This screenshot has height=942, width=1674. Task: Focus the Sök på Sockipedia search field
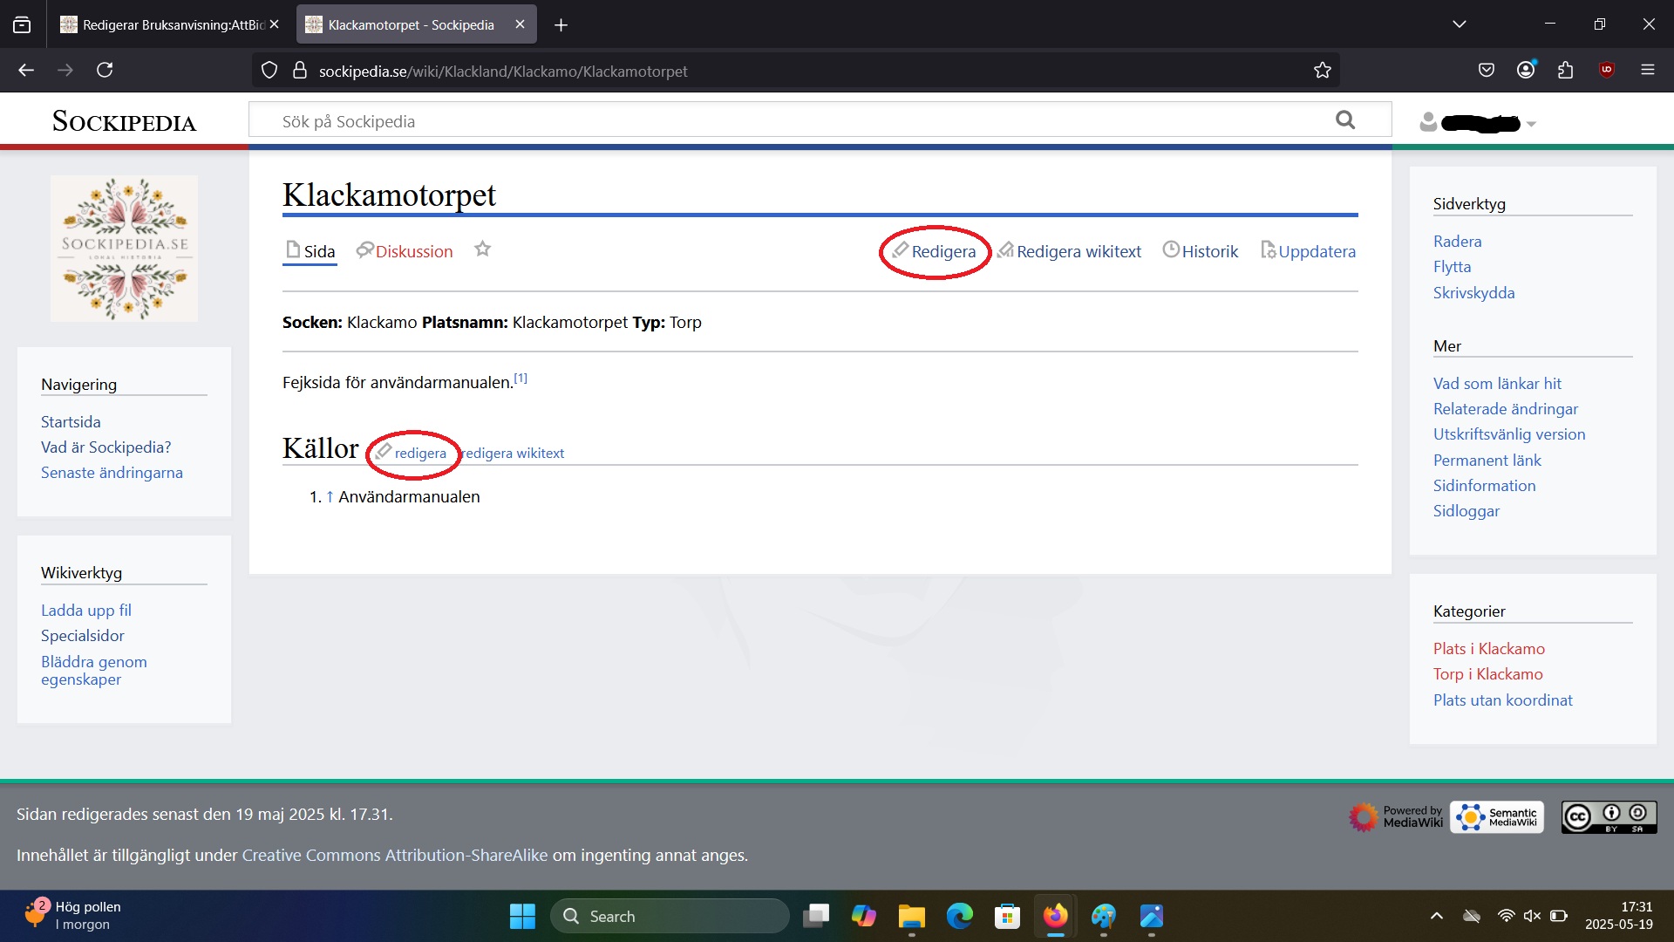pos(785,121)
